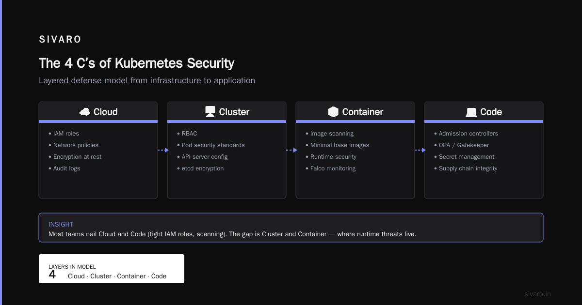Click the Supply chain integrity bullet
582x305 pixels.
tap(466, 168)
